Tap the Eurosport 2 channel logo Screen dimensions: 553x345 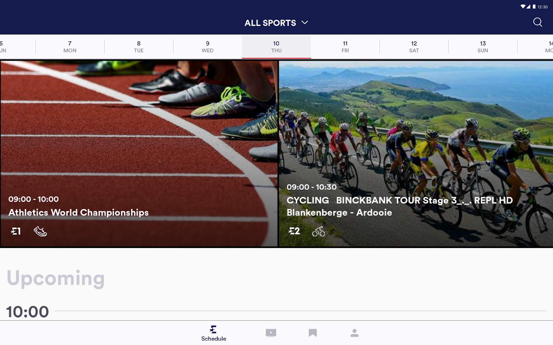coord(294,231)
